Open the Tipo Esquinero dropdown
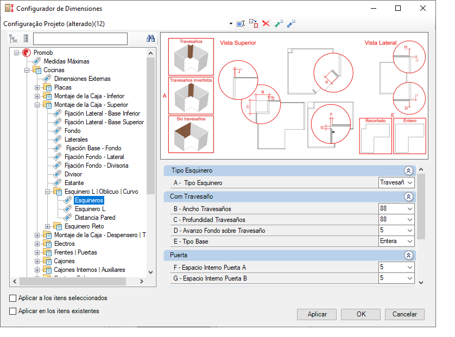Viewport: 455px width, 337px height. click(x=396, y=183)
